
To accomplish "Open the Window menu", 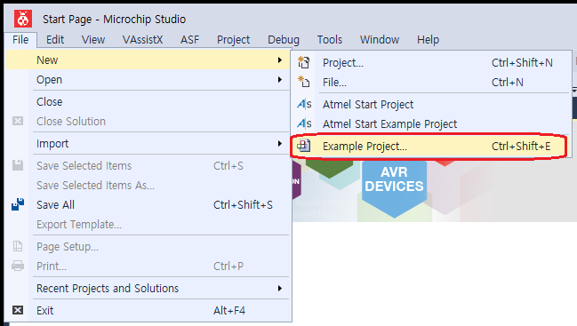I will tap(380, 40).
